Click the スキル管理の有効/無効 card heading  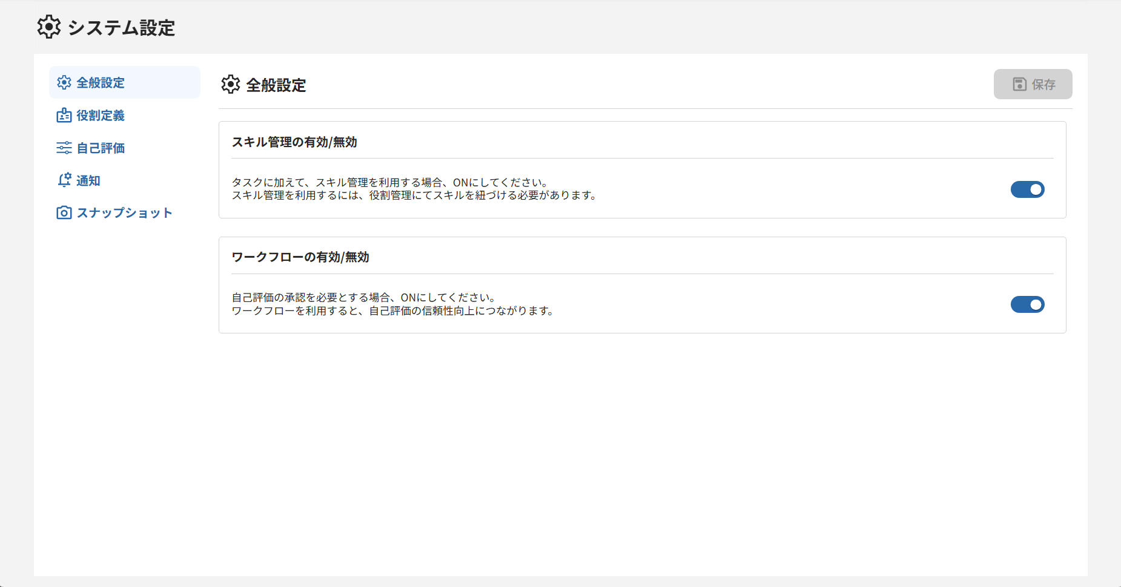coord(295,142)
